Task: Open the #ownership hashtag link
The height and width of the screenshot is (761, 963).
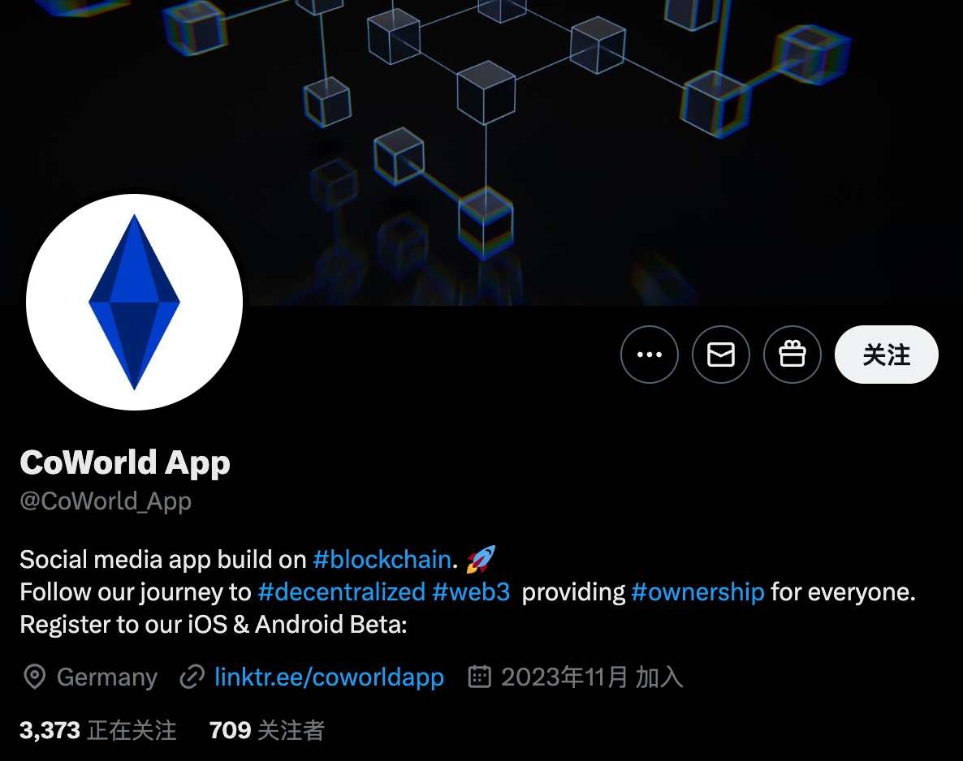Action: pos(697,592)
